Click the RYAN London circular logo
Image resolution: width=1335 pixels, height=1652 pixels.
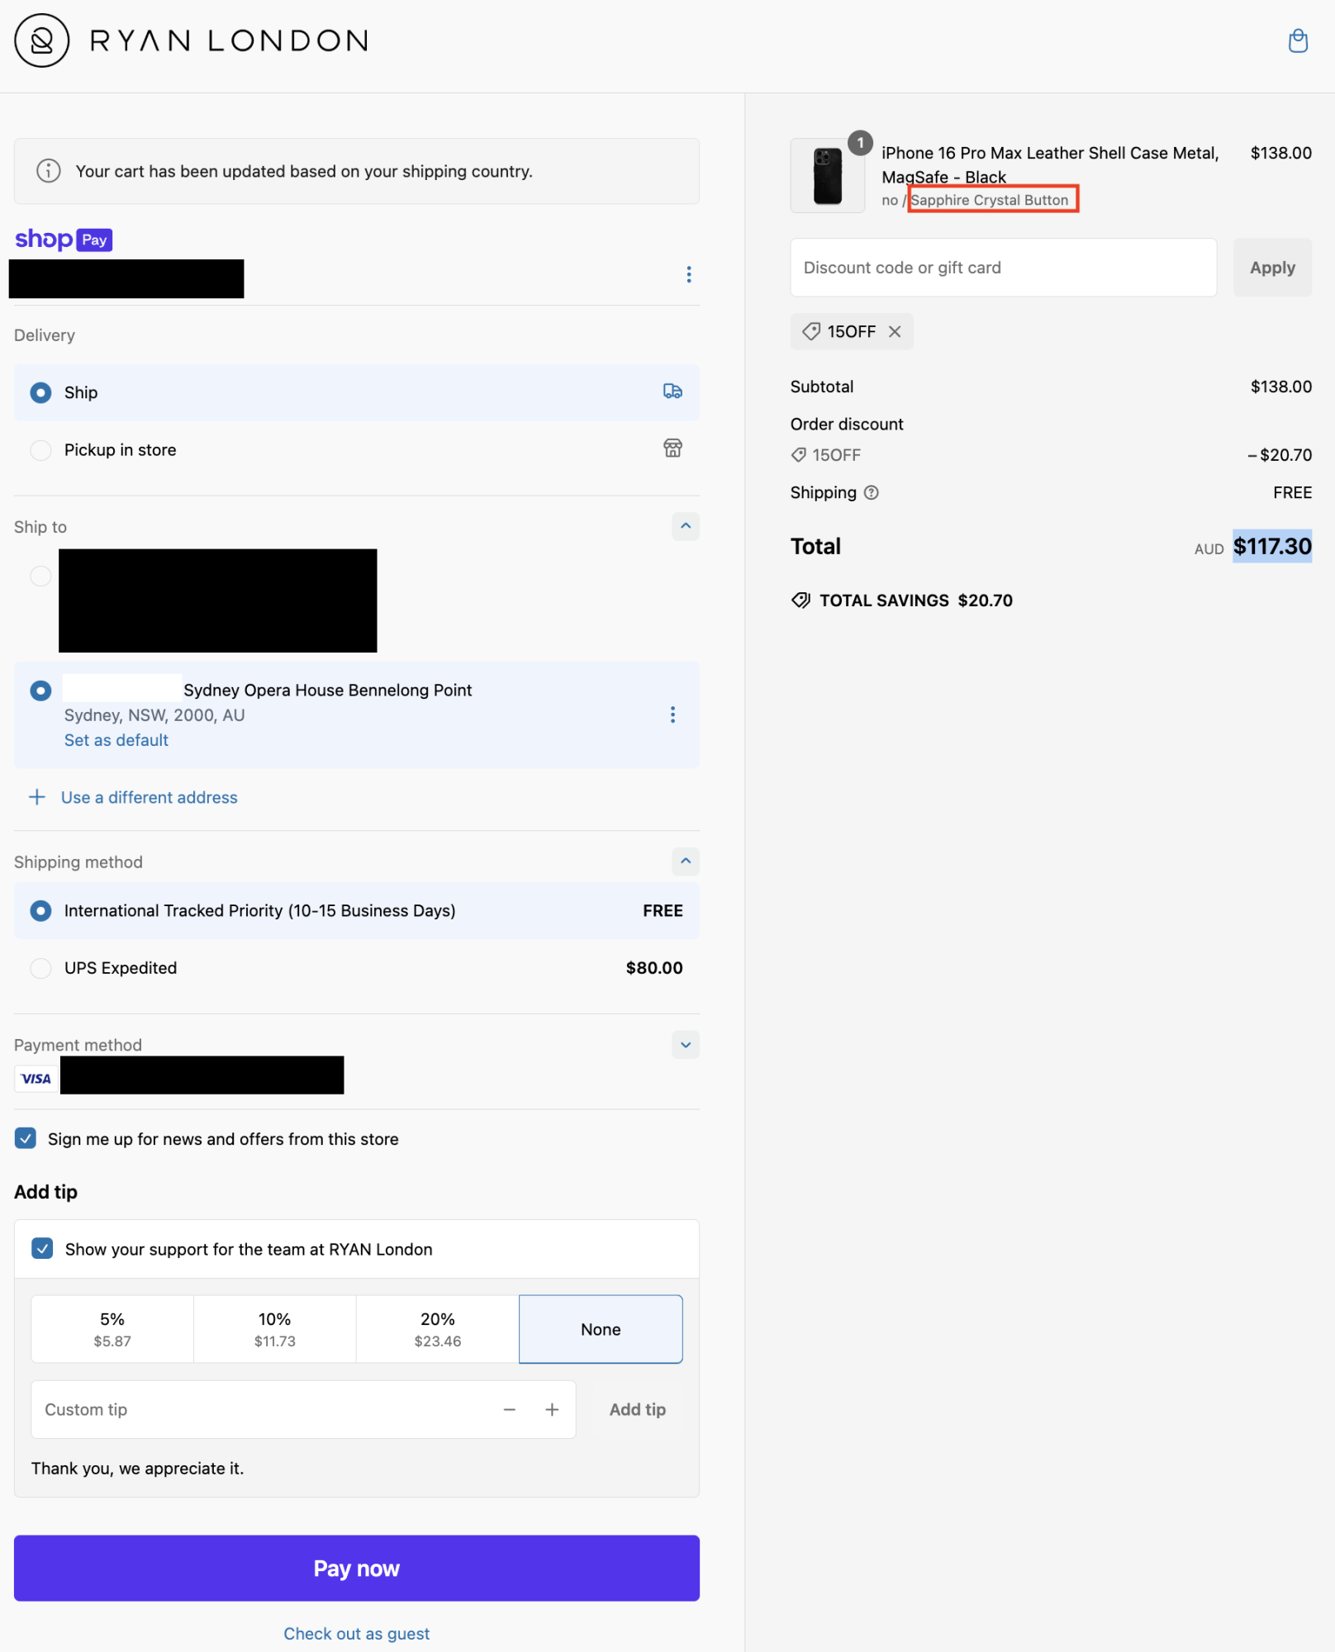pyautogui.click(x=41, y=40)
